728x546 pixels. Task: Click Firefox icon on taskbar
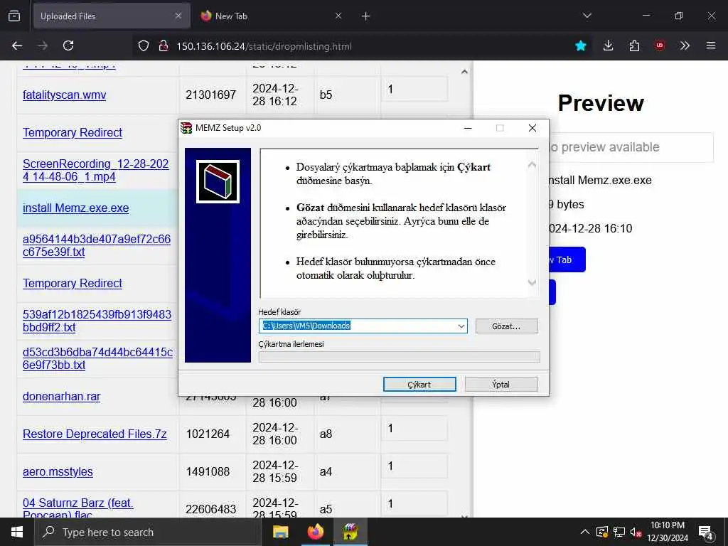pos(315,532)
